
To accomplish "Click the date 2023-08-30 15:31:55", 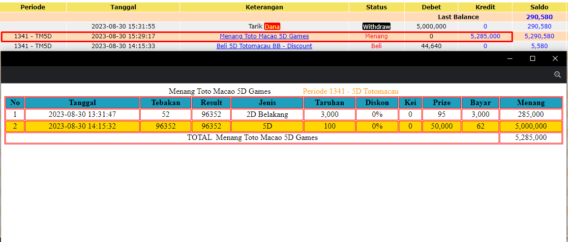I will tap(123, 27).
